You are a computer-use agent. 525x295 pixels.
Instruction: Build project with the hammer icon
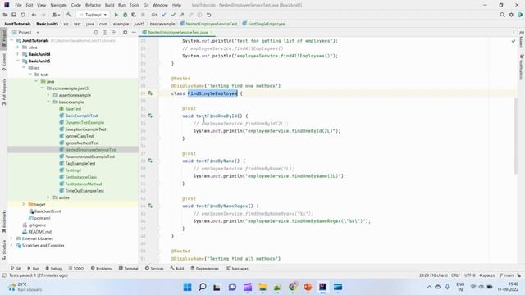[69, 15]
